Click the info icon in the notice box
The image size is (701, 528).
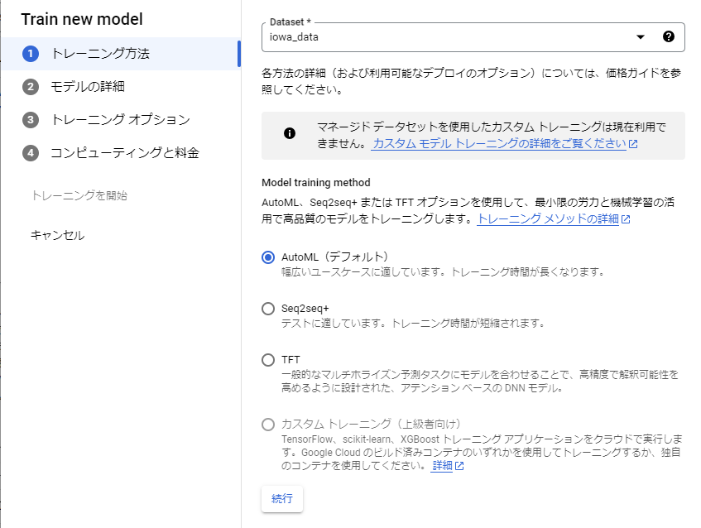290,133
